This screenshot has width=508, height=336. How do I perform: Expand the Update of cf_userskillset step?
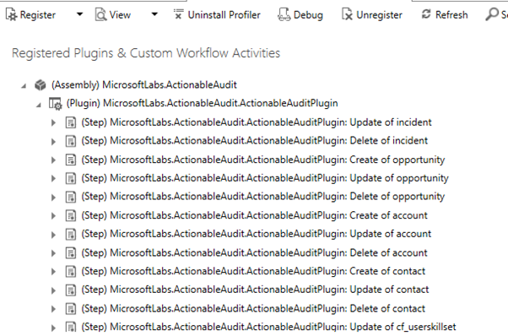pyautogui.click(x=53, y=328)
